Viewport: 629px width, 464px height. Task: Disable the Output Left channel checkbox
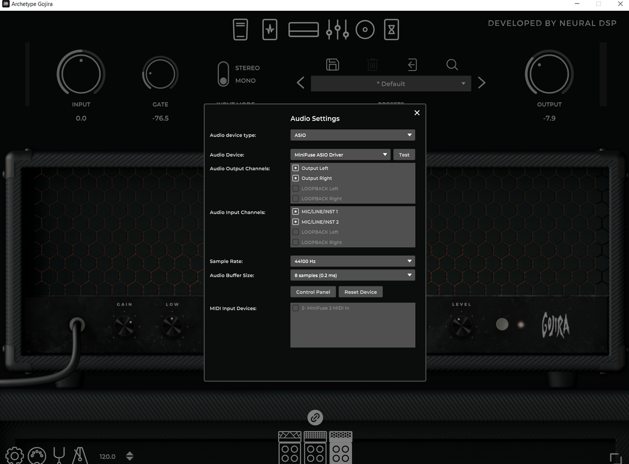tap(296, 168)
